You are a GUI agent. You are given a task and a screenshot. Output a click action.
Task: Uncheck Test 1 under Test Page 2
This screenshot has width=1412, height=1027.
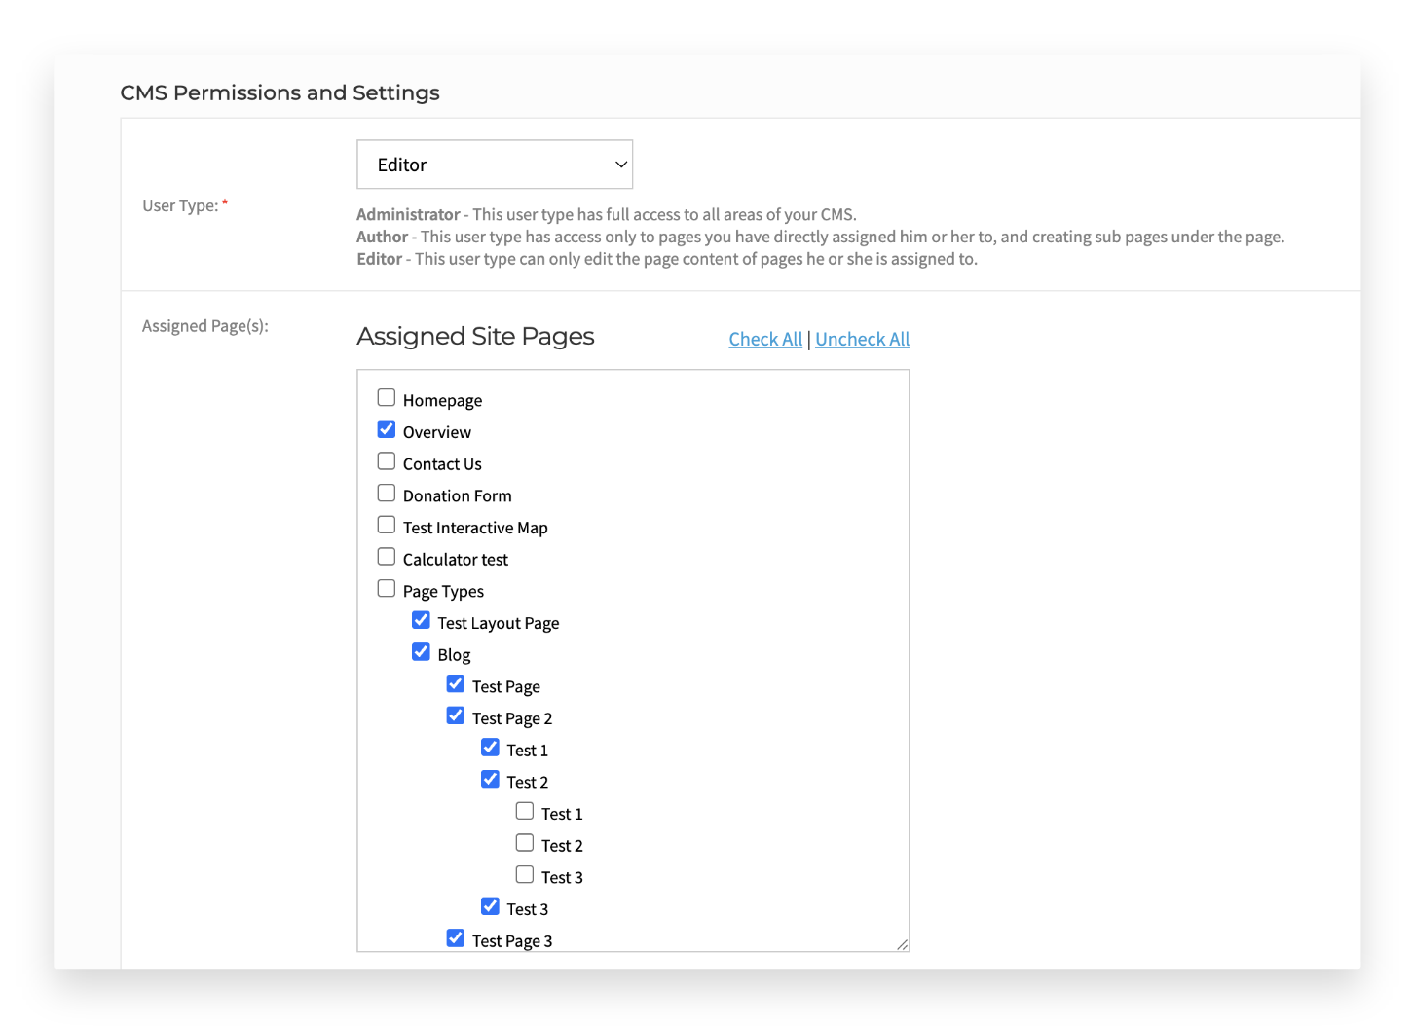[490, 747]
